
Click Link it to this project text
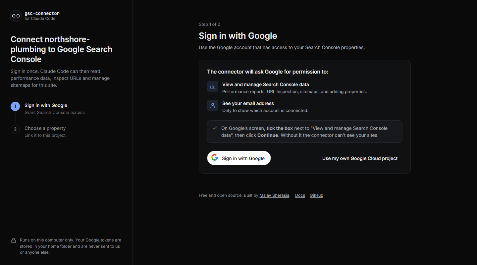click(45, 135)
